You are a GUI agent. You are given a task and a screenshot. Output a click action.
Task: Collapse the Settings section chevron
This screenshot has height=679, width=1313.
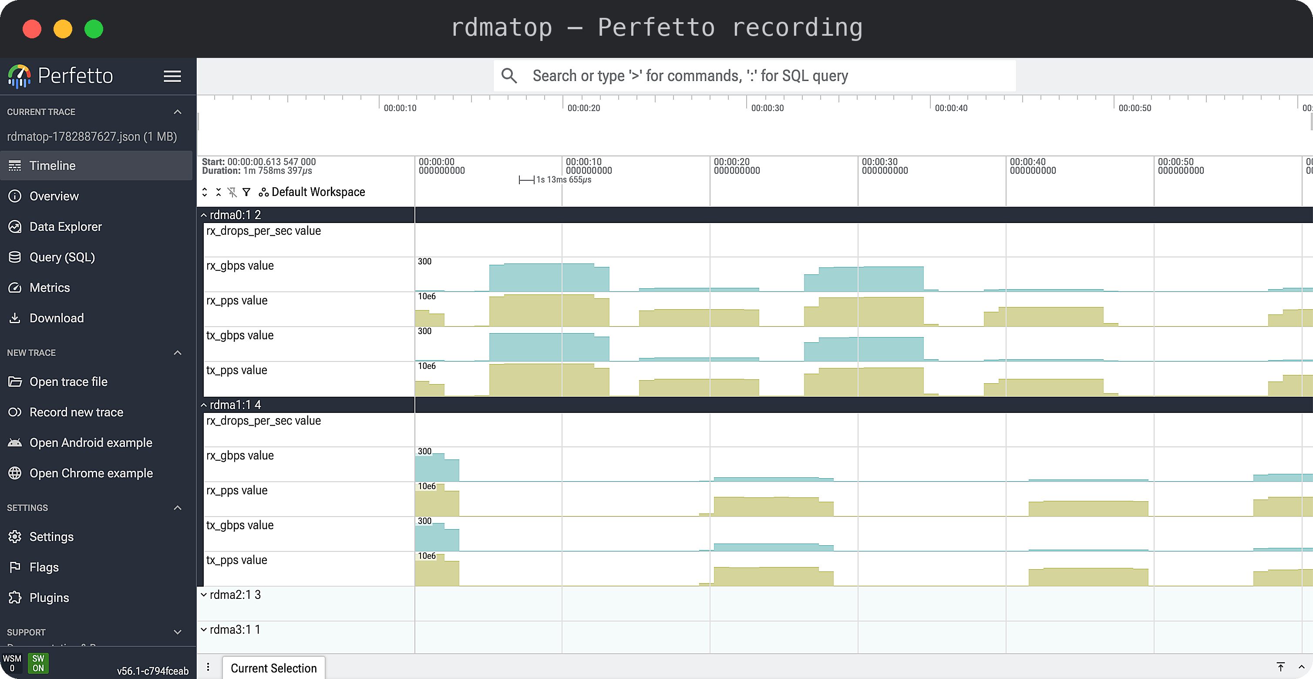(x=177, y=508)
